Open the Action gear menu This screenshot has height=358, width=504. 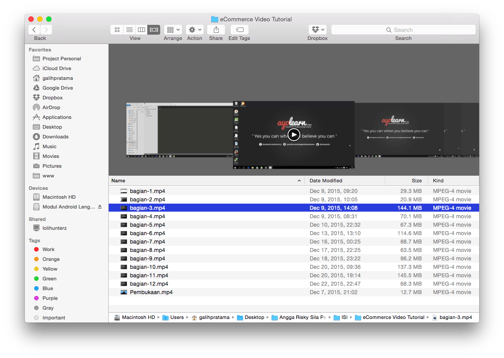tap(195, 30)
